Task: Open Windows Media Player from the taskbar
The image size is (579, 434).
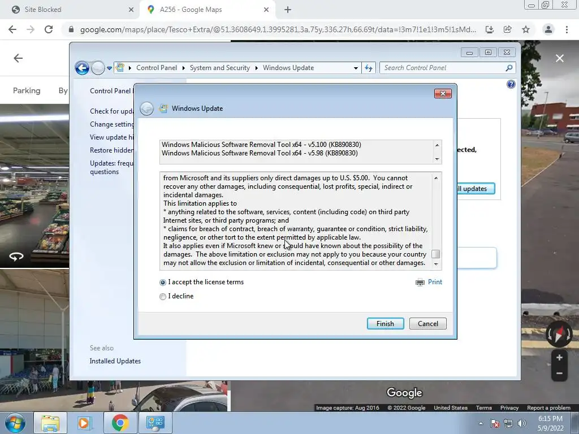Action: (x=84, y=423)
